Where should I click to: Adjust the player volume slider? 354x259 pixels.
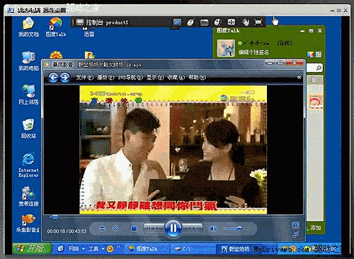pyautogui.click(x=237, y=229)
